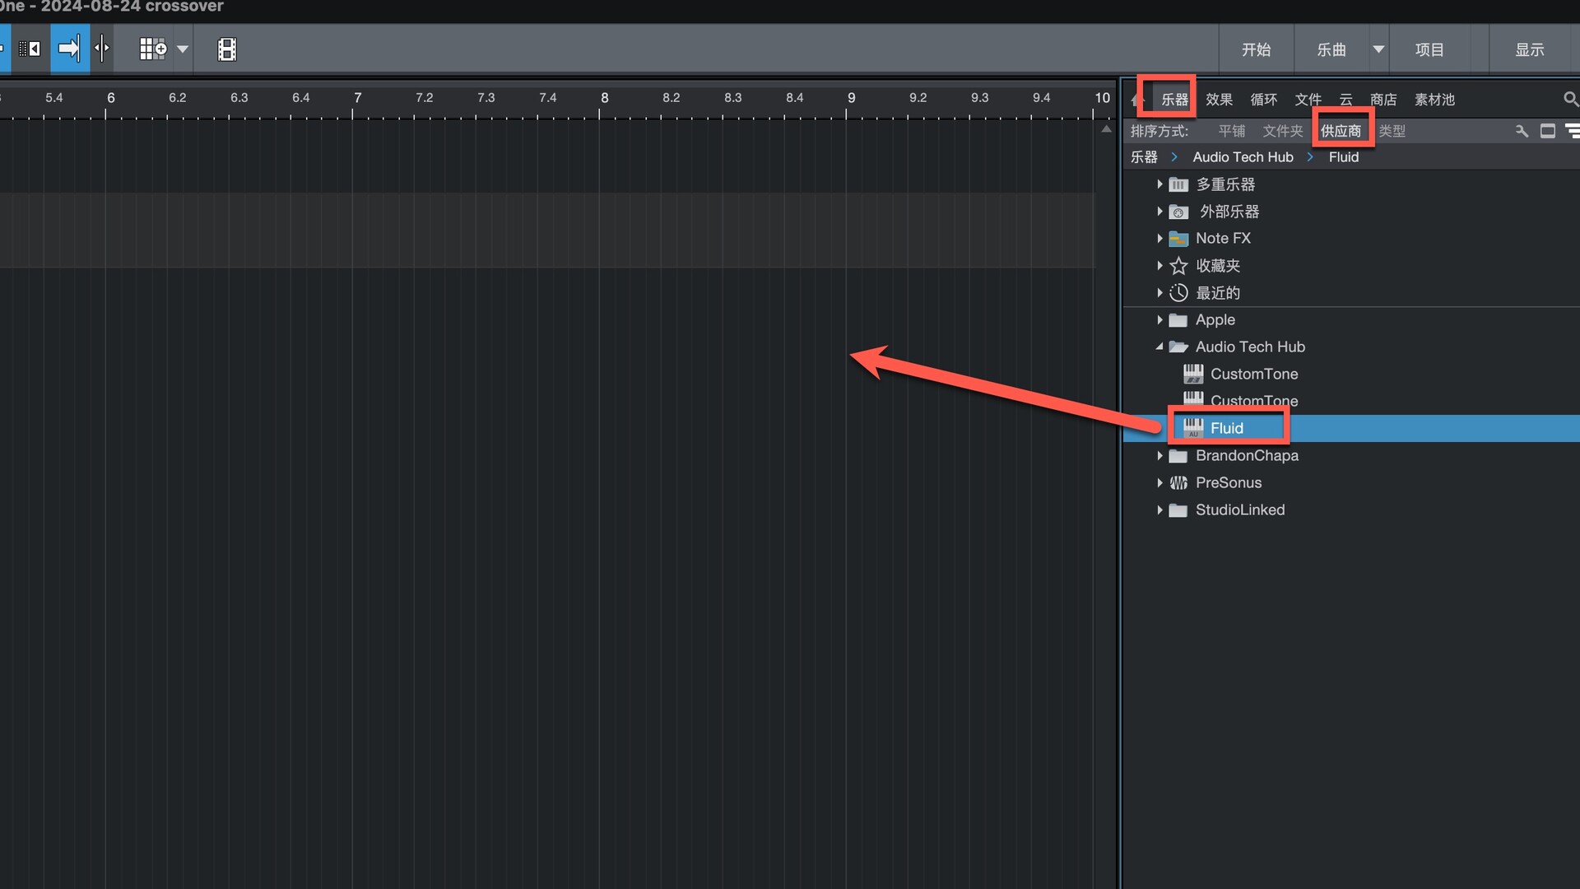Screen dimensions: 1580x889
Task: Switch to the 效果 browser tab
Action: (1219, 100)
